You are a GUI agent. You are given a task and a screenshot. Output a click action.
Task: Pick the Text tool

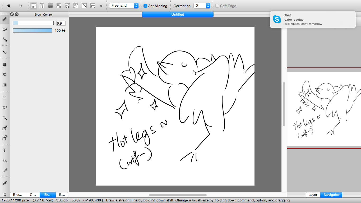[4, 150]
